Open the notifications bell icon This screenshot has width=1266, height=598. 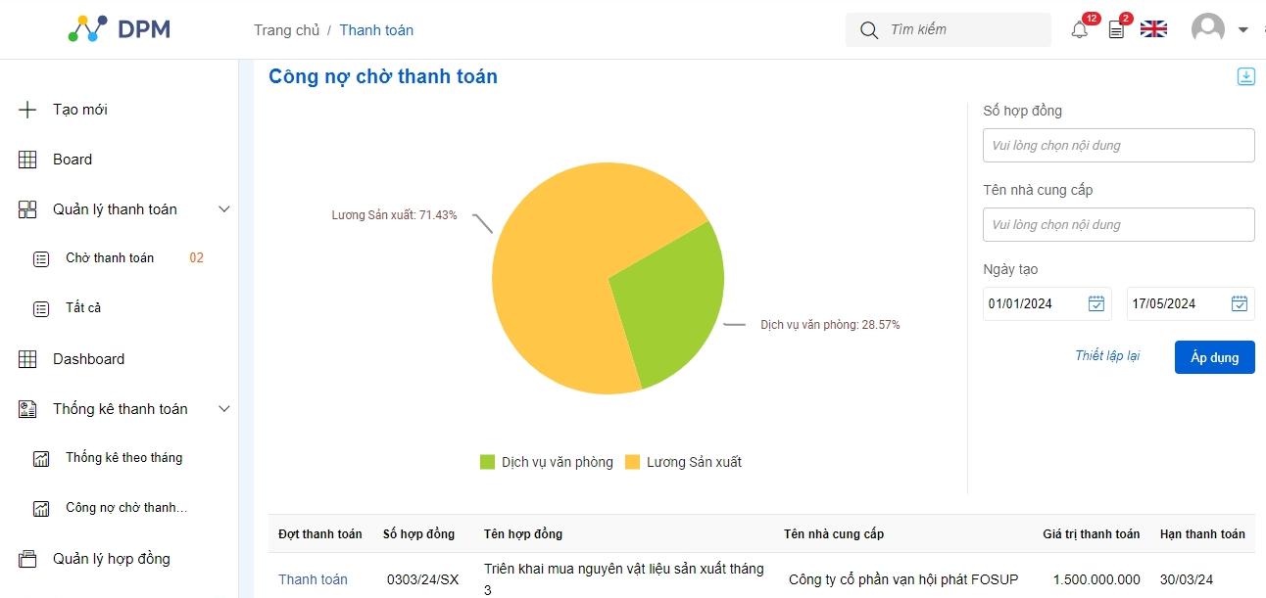pos(1079,30)
